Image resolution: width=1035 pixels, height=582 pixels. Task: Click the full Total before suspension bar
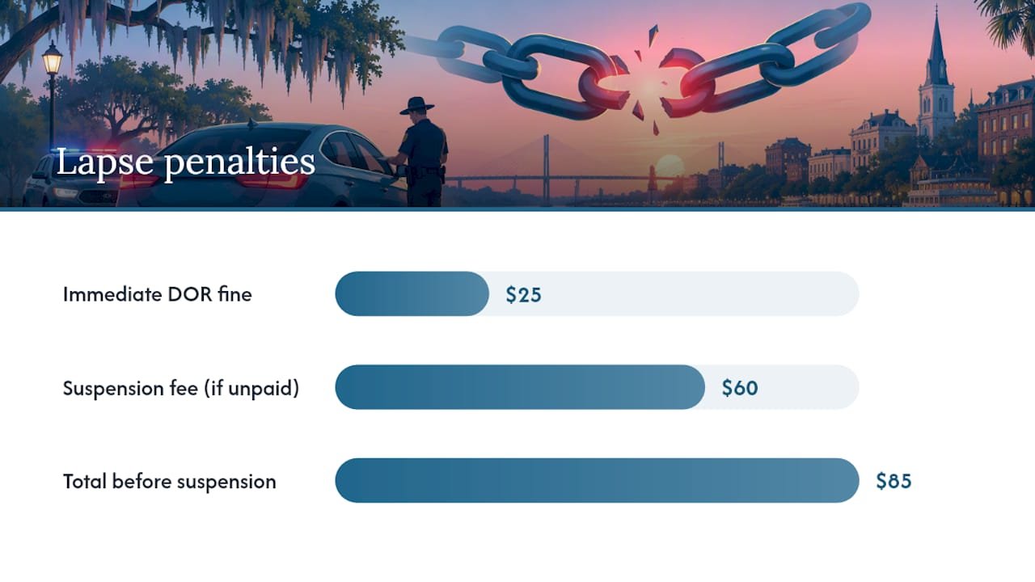597,480
